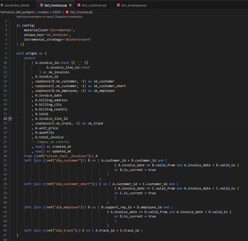This screenshot has width=248, height=241.
Task: Click the database icon on dim_employee.sql tab
Action: point(118,5)
